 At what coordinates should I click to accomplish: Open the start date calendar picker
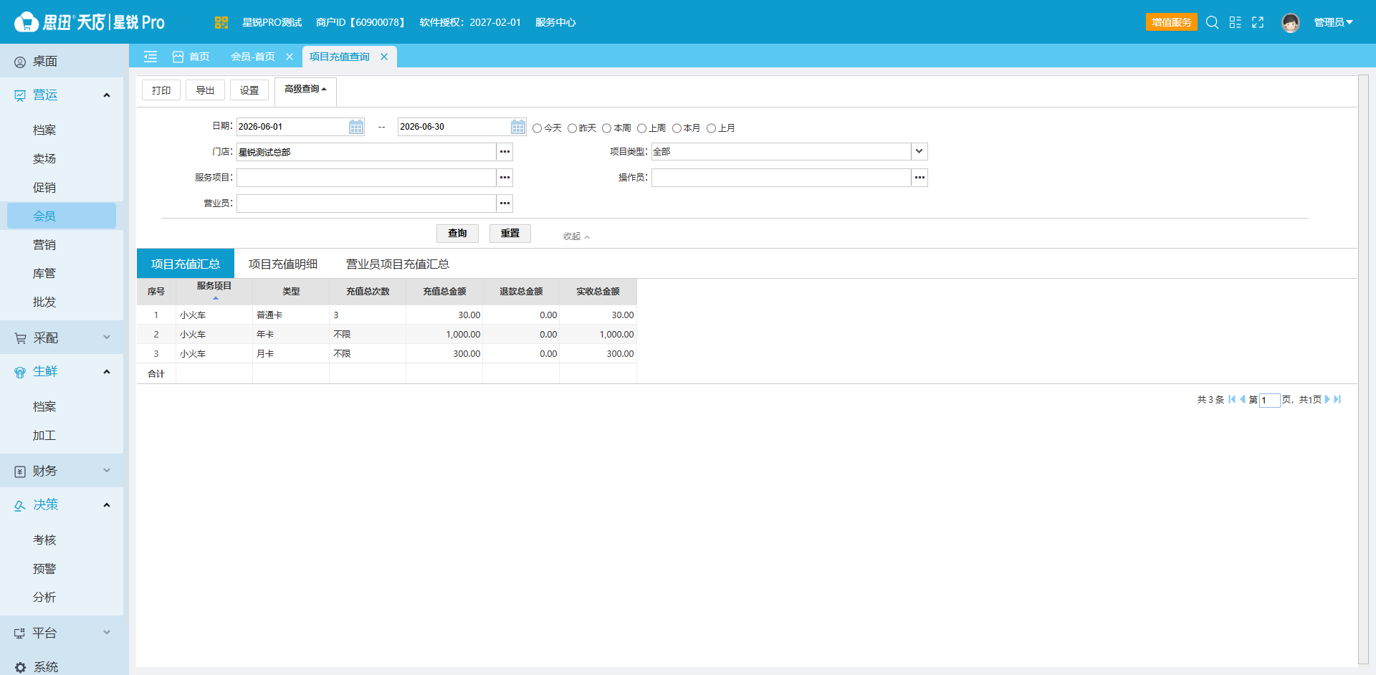tap(356, 127)
